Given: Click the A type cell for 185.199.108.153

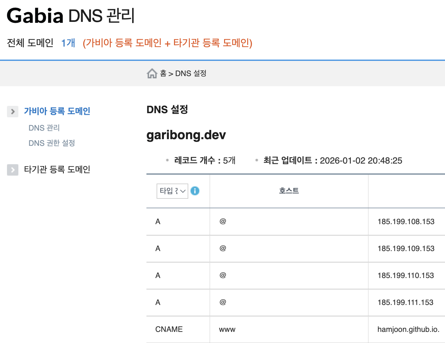Looking at the screenshot, I should [x=158, y=222].
